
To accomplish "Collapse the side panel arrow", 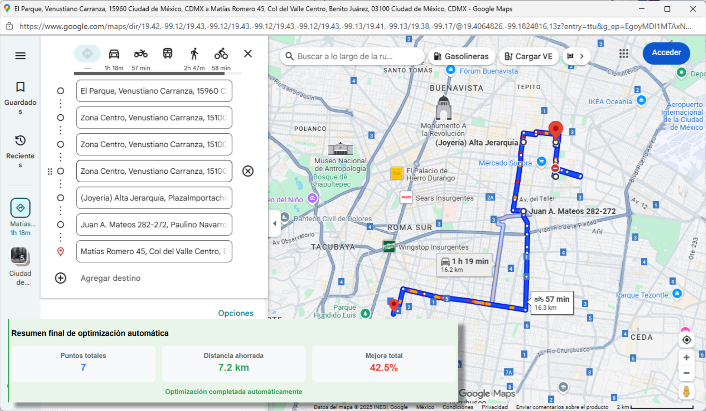I will pyautogui.click(x=275, y=223).
